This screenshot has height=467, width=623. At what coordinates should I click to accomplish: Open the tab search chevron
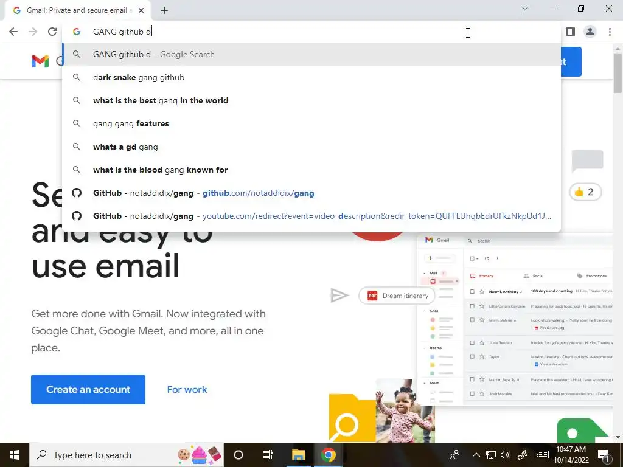coord(525,9)
